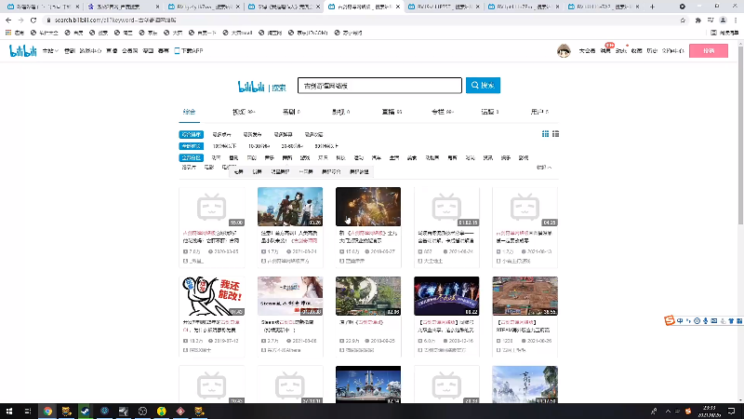Viewport: 744px width, 419px height.
Task: Open the 我还能改 meme video thumbnail
Action: (x=212, y=296)
